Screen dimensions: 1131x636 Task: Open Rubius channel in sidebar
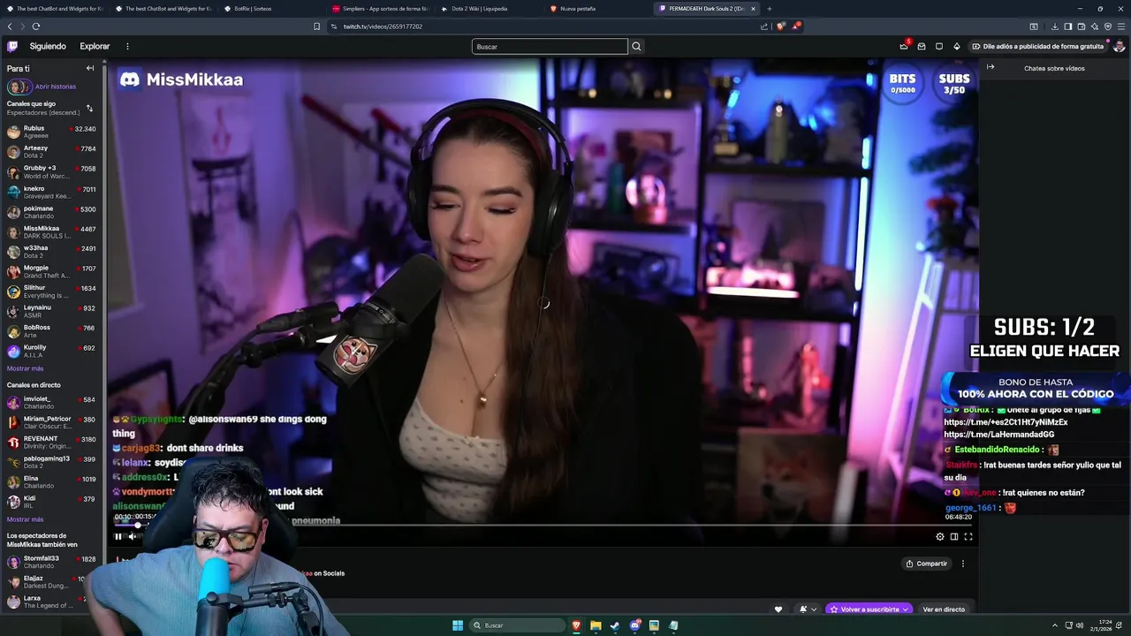(x=51, y=132)
